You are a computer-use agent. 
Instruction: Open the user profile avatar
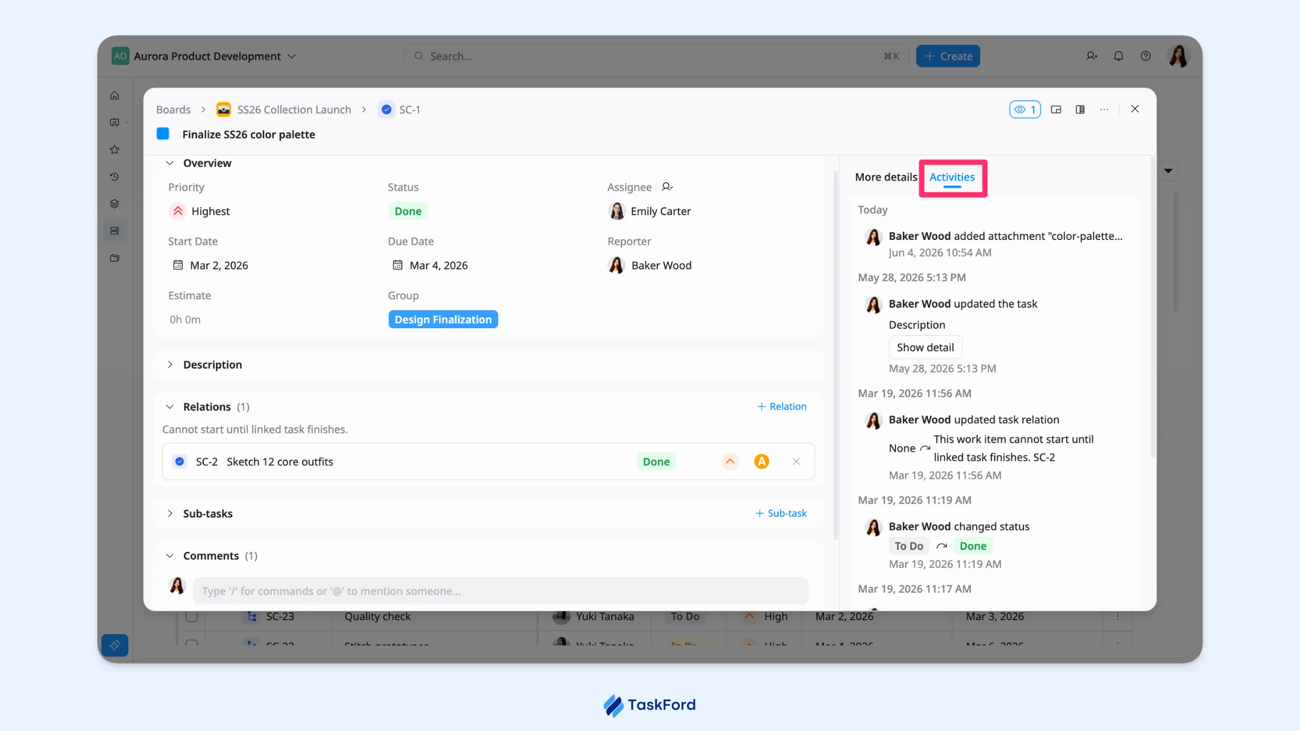[x=1178, y=56]
